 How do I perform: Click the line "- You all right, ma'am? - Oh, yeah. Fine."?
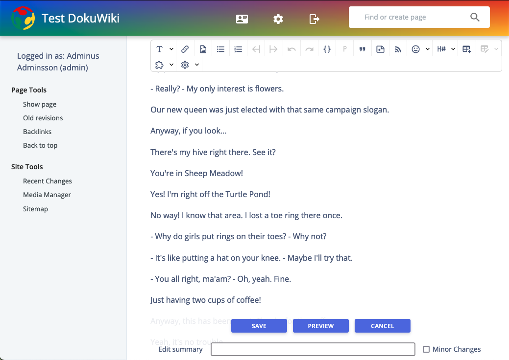coord(221,279)
